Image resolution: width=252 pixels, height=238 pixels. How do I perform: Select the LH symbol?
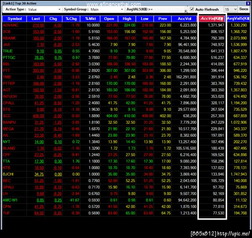[5, 194]
